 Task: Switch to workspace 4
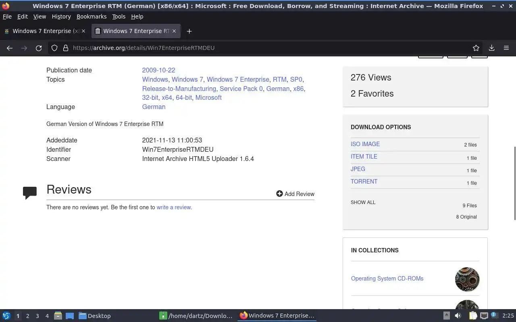click(x=47, y=316)
